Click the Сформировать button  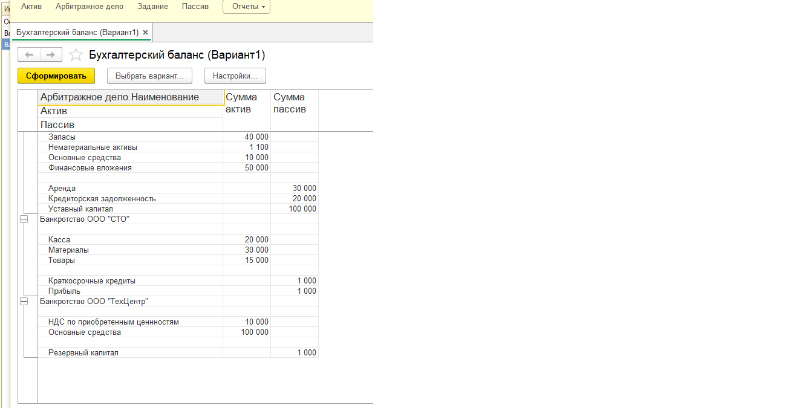point(56,76)
